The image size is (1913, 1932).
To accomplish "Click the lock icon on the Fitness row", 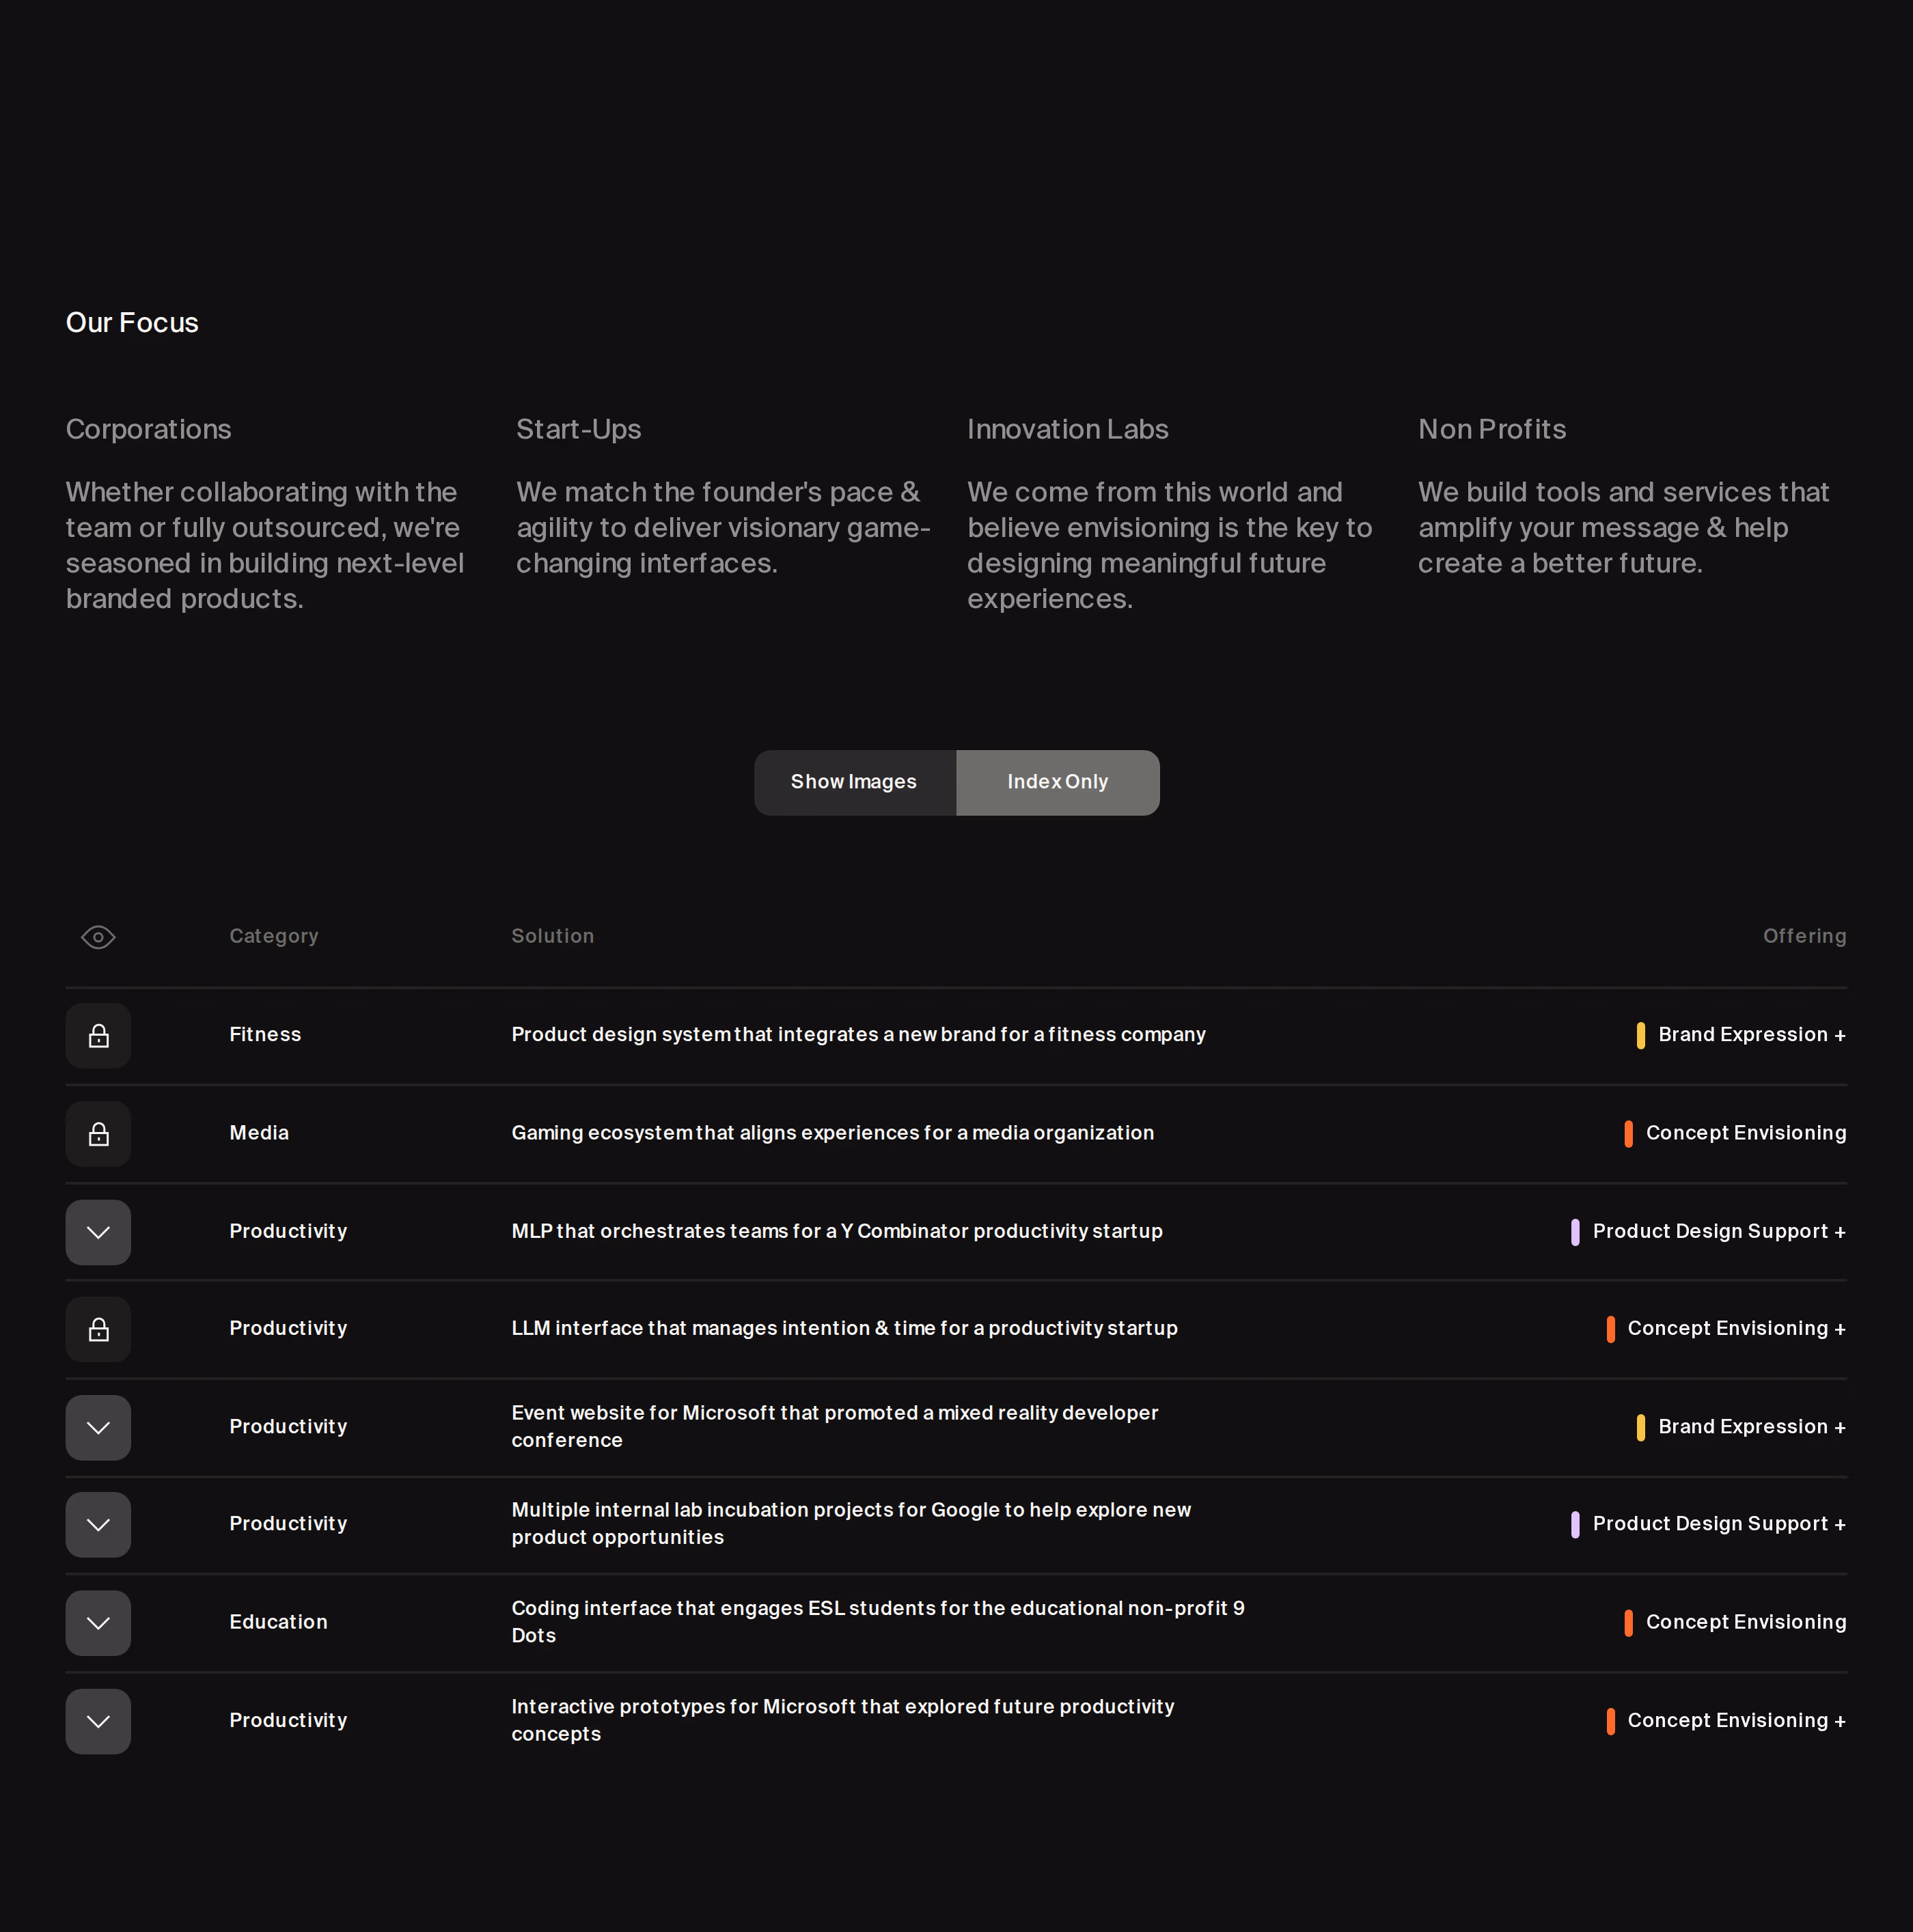I will [98, 1035].
